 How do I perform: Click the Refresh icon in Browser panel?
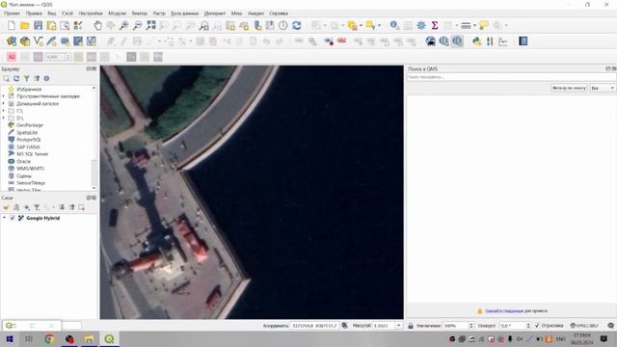tap(16, 79)
